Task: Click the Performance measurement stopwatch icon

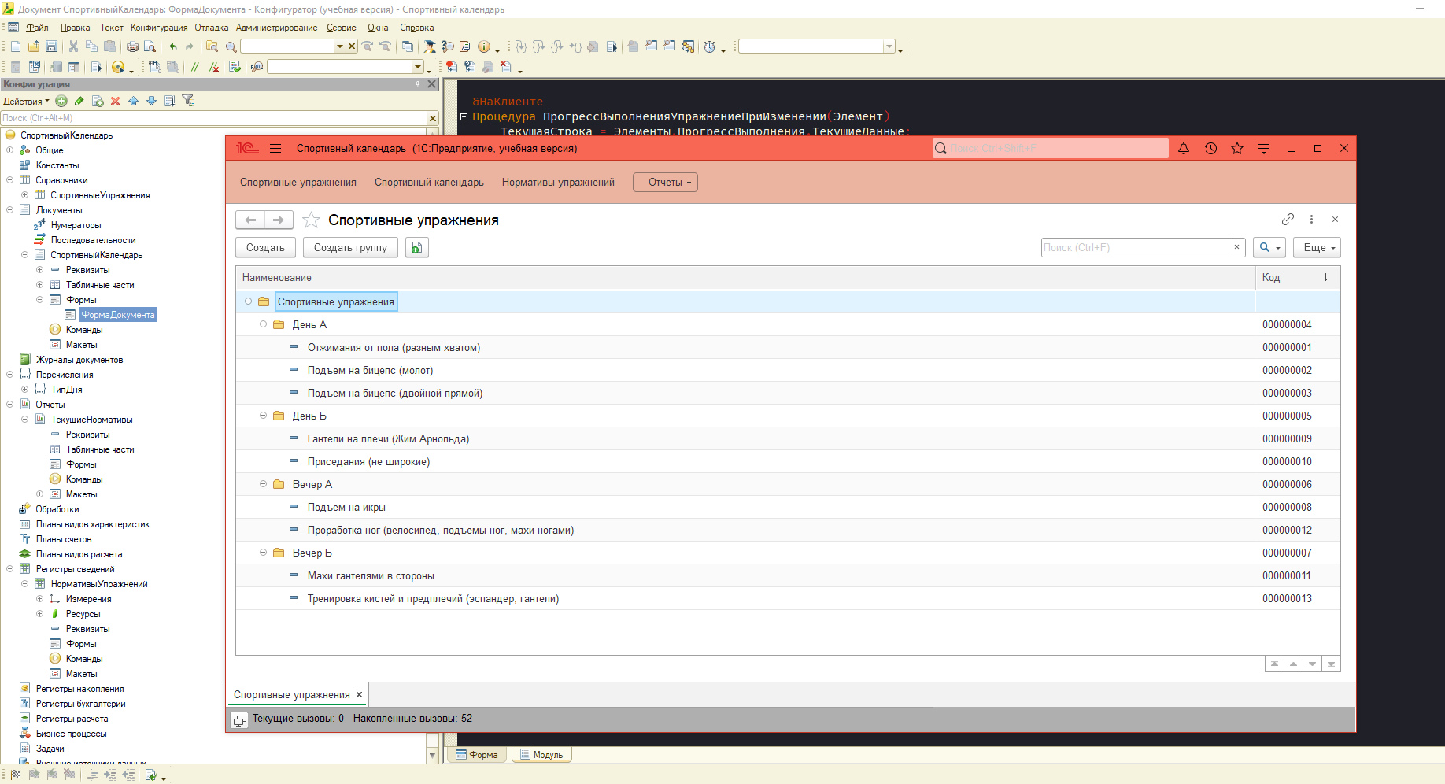Action: 710,46
